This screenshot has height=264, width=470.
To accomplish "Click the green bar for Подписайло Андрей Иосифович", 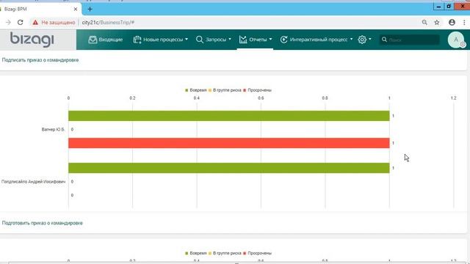I will [228, 168].
